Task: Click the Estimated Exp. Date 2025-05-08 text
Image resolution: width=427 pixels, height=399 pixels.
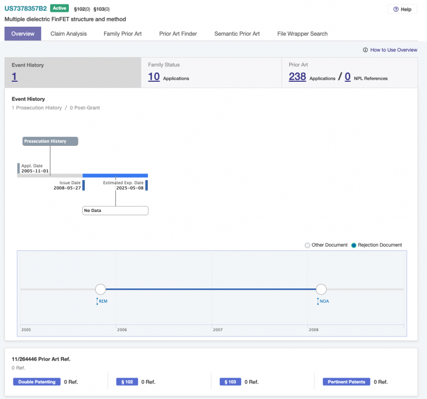Action: tap(123, 185)
